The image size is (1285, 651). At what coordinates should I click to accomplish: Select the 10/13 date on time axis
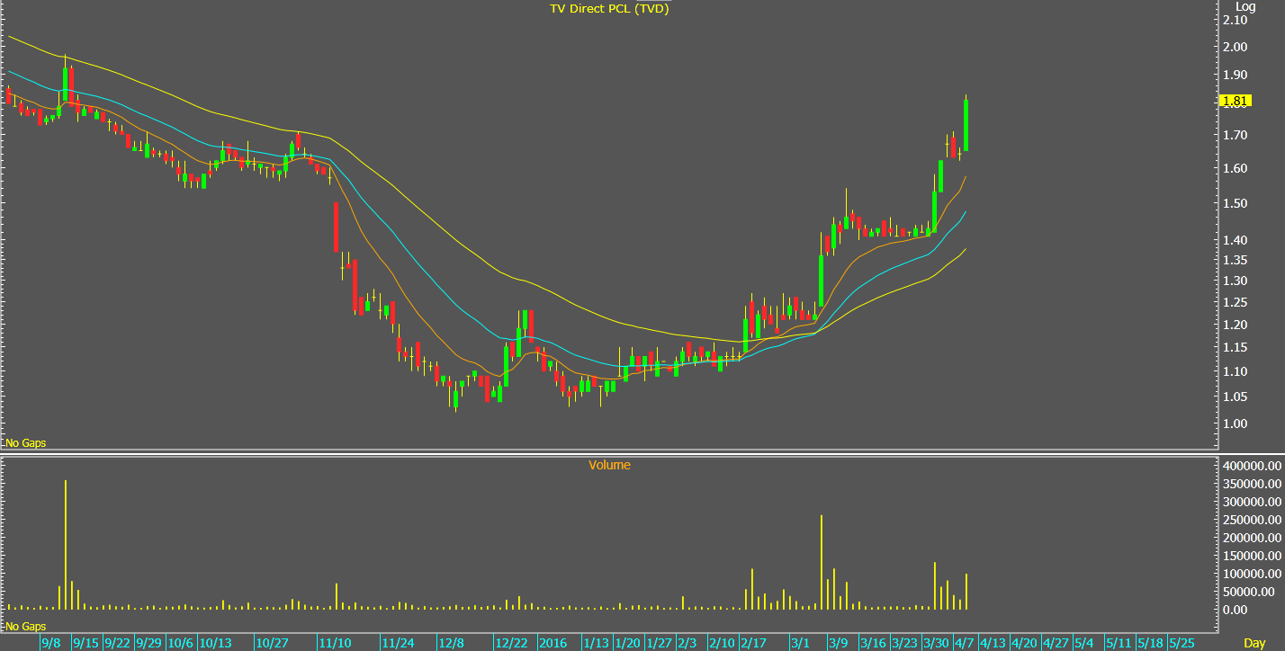(216, 643)
